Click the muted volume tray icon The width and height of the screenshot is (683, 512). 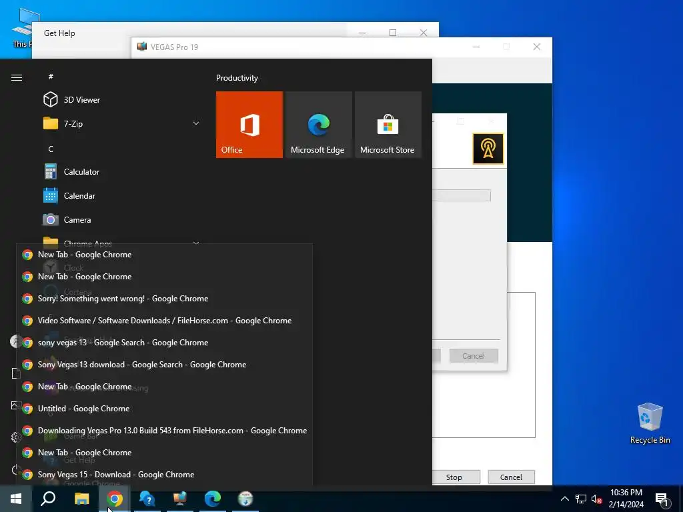point(596,499)
